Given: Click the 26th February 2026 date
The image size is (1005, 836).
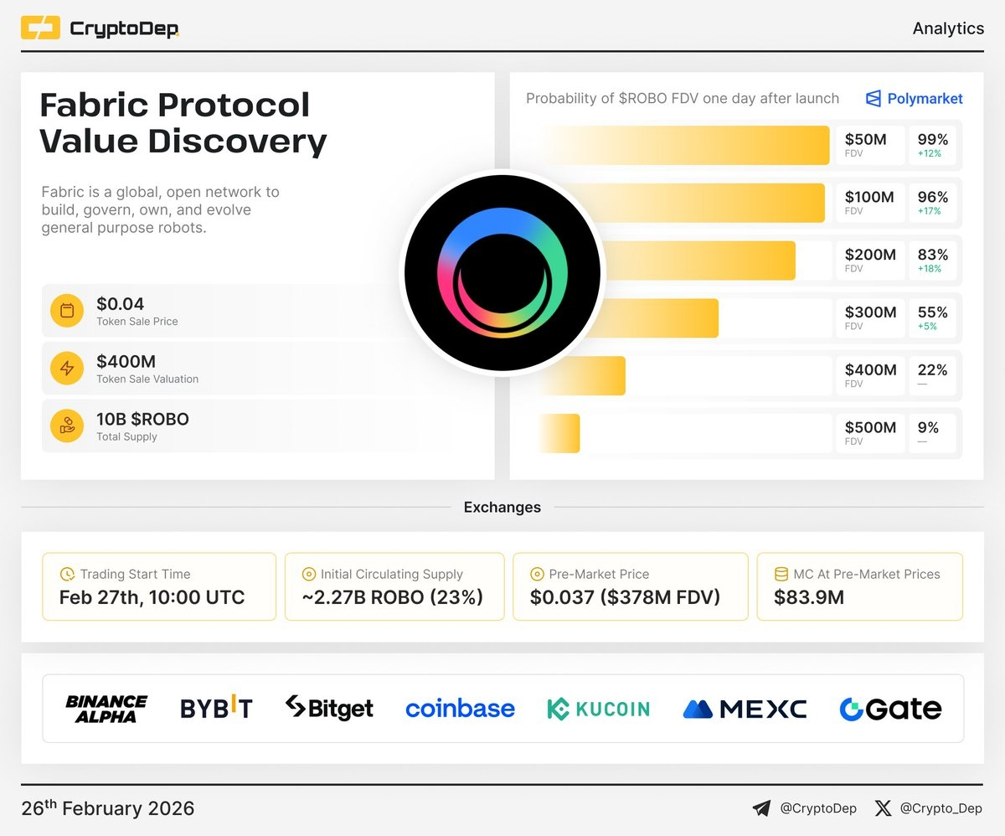Looking at the screenshot, I should click(107, 808).
